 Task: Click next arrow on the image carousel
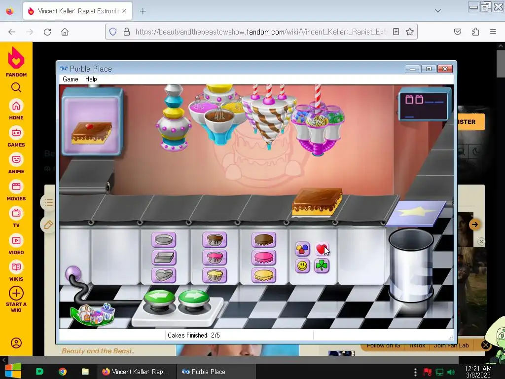pyautogui.click(x=474, y=225)
